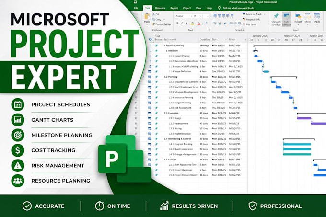Open the Help tab
326x217 pixels.
(x=209, y=8)
